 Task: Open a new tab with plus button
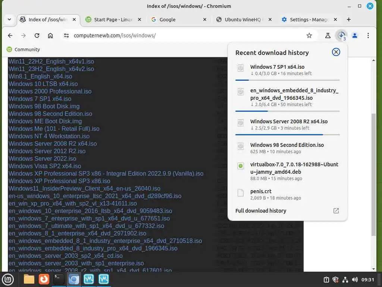coord(349,19)
